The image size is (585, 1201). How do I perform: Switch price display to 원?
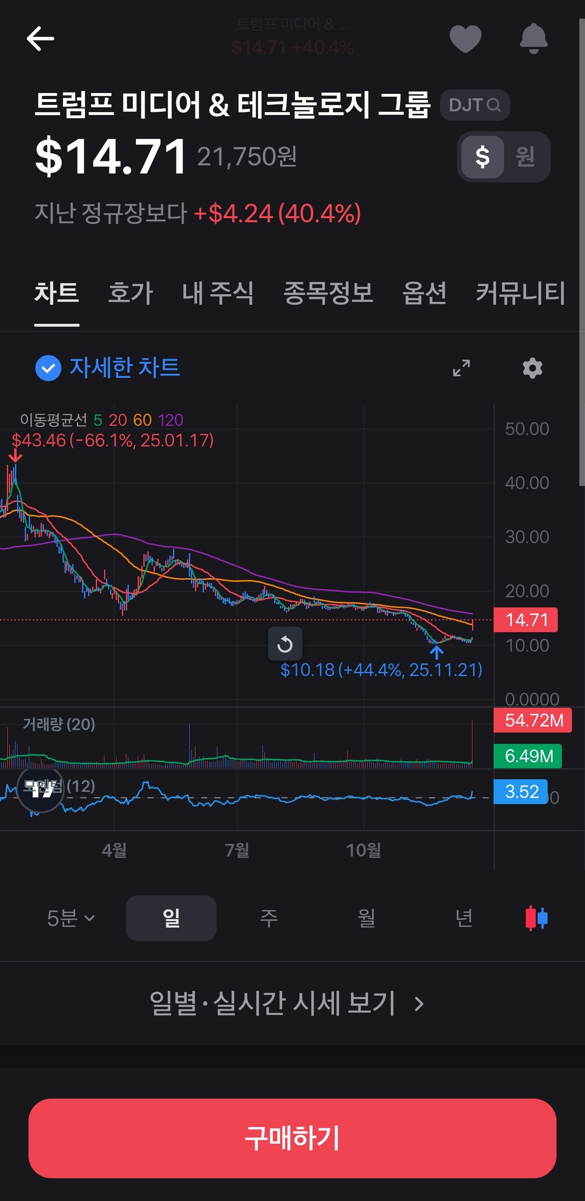point(525,157)
